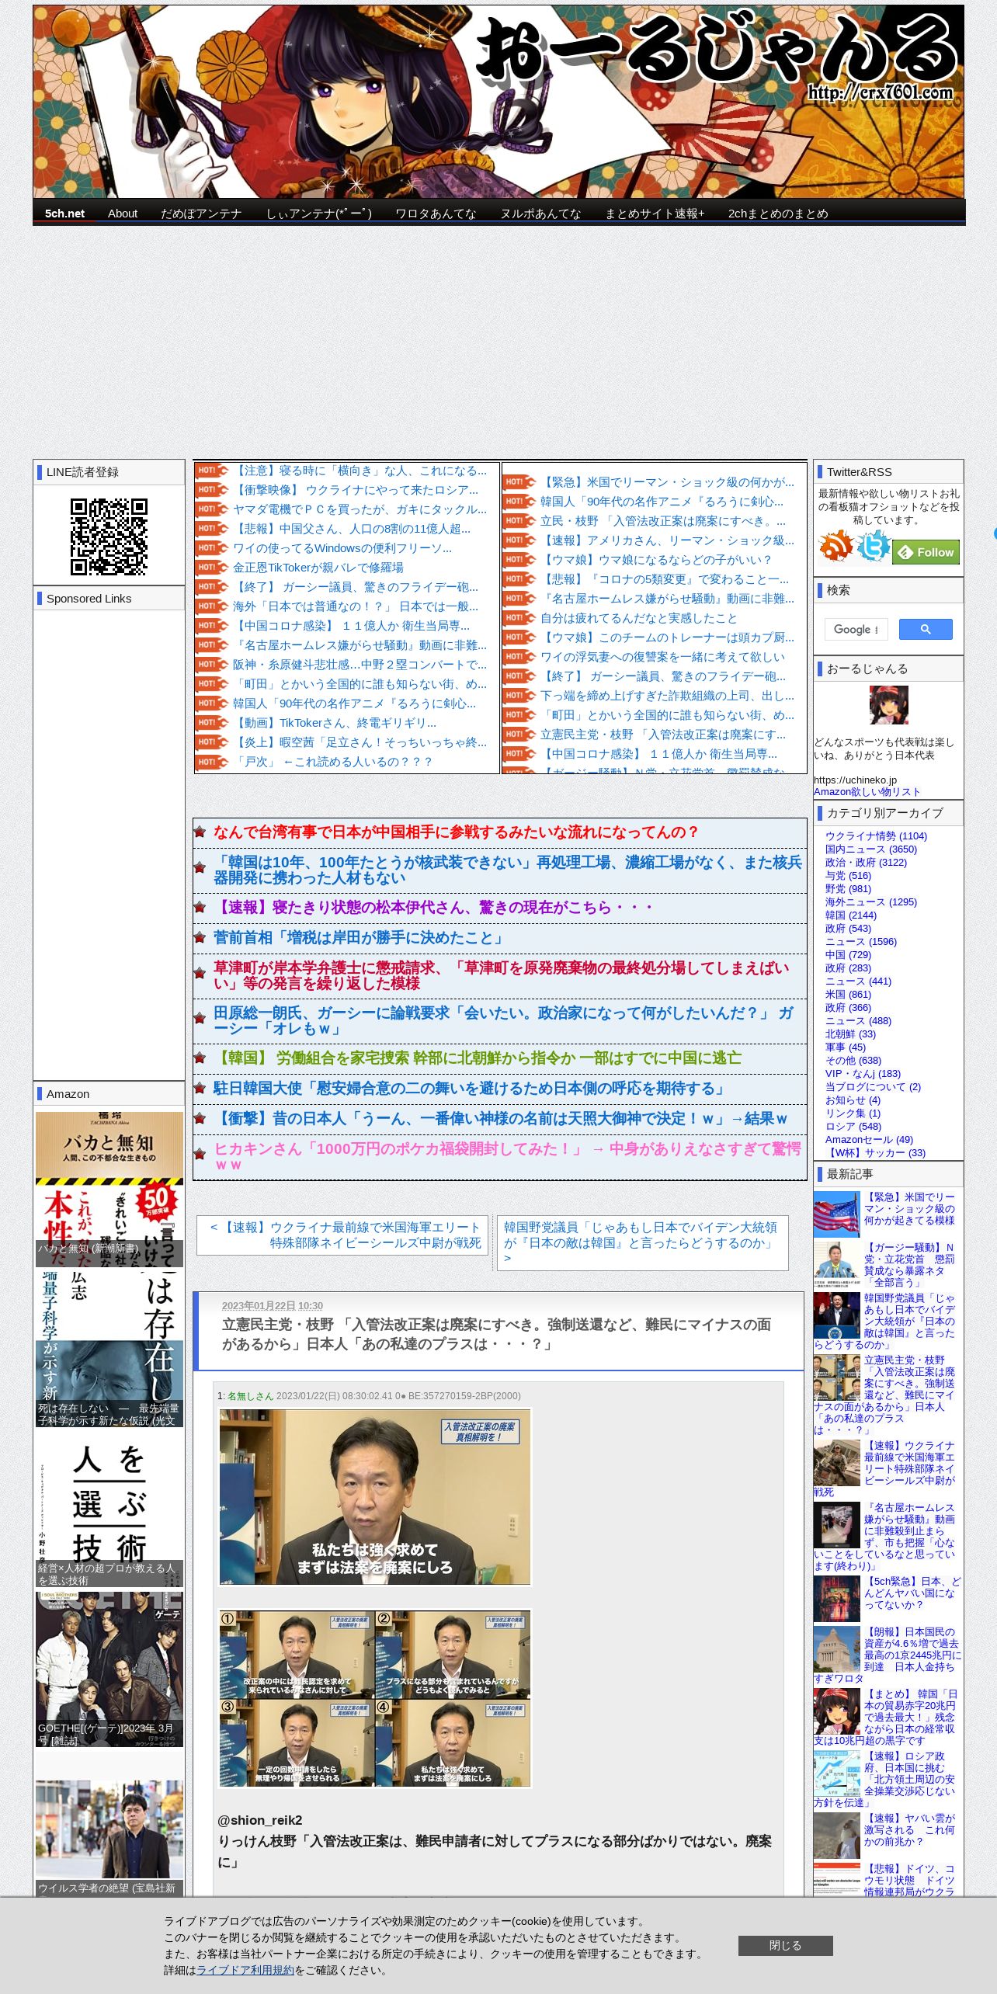This screenshot has width=997, height=1994.
Task: Open the VIP・なんj (183) category
Action: point(863,1074)
